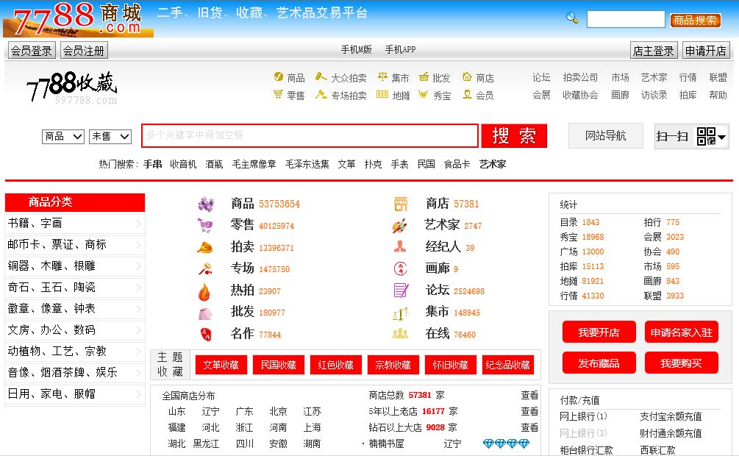Click the storefront icon beside 商店 count
739x456 pixels.
[x=401, y=204]
